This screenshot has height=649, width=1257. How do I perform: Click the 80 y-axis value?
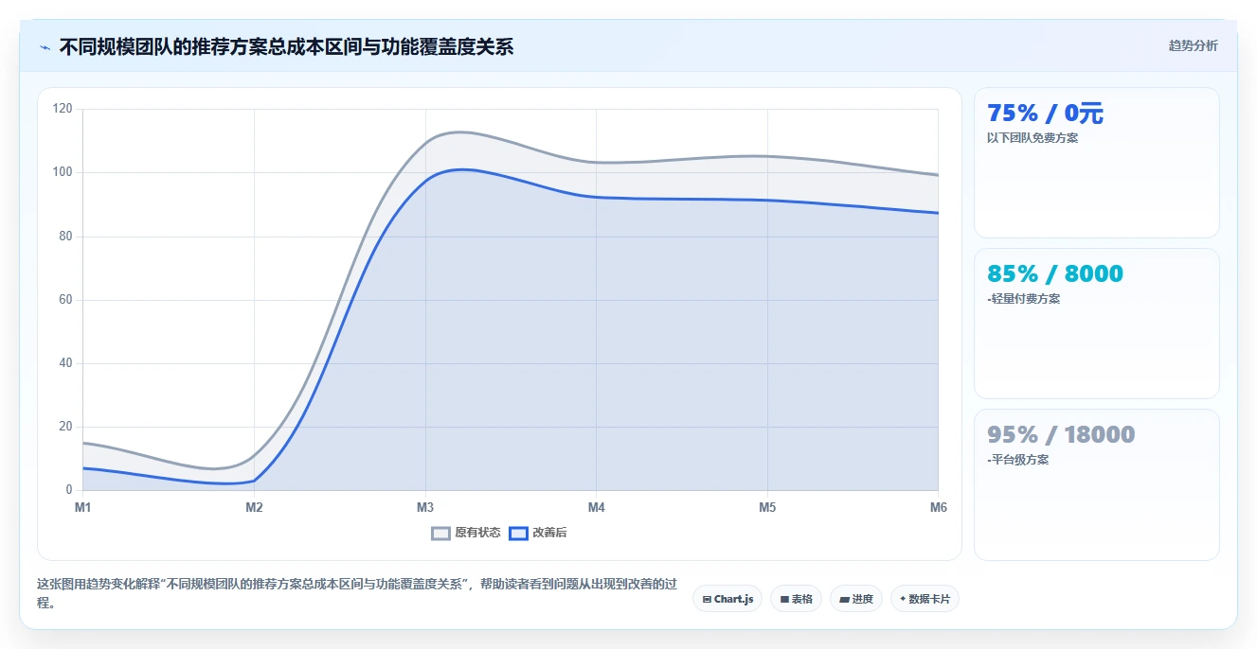pos(65,237)
